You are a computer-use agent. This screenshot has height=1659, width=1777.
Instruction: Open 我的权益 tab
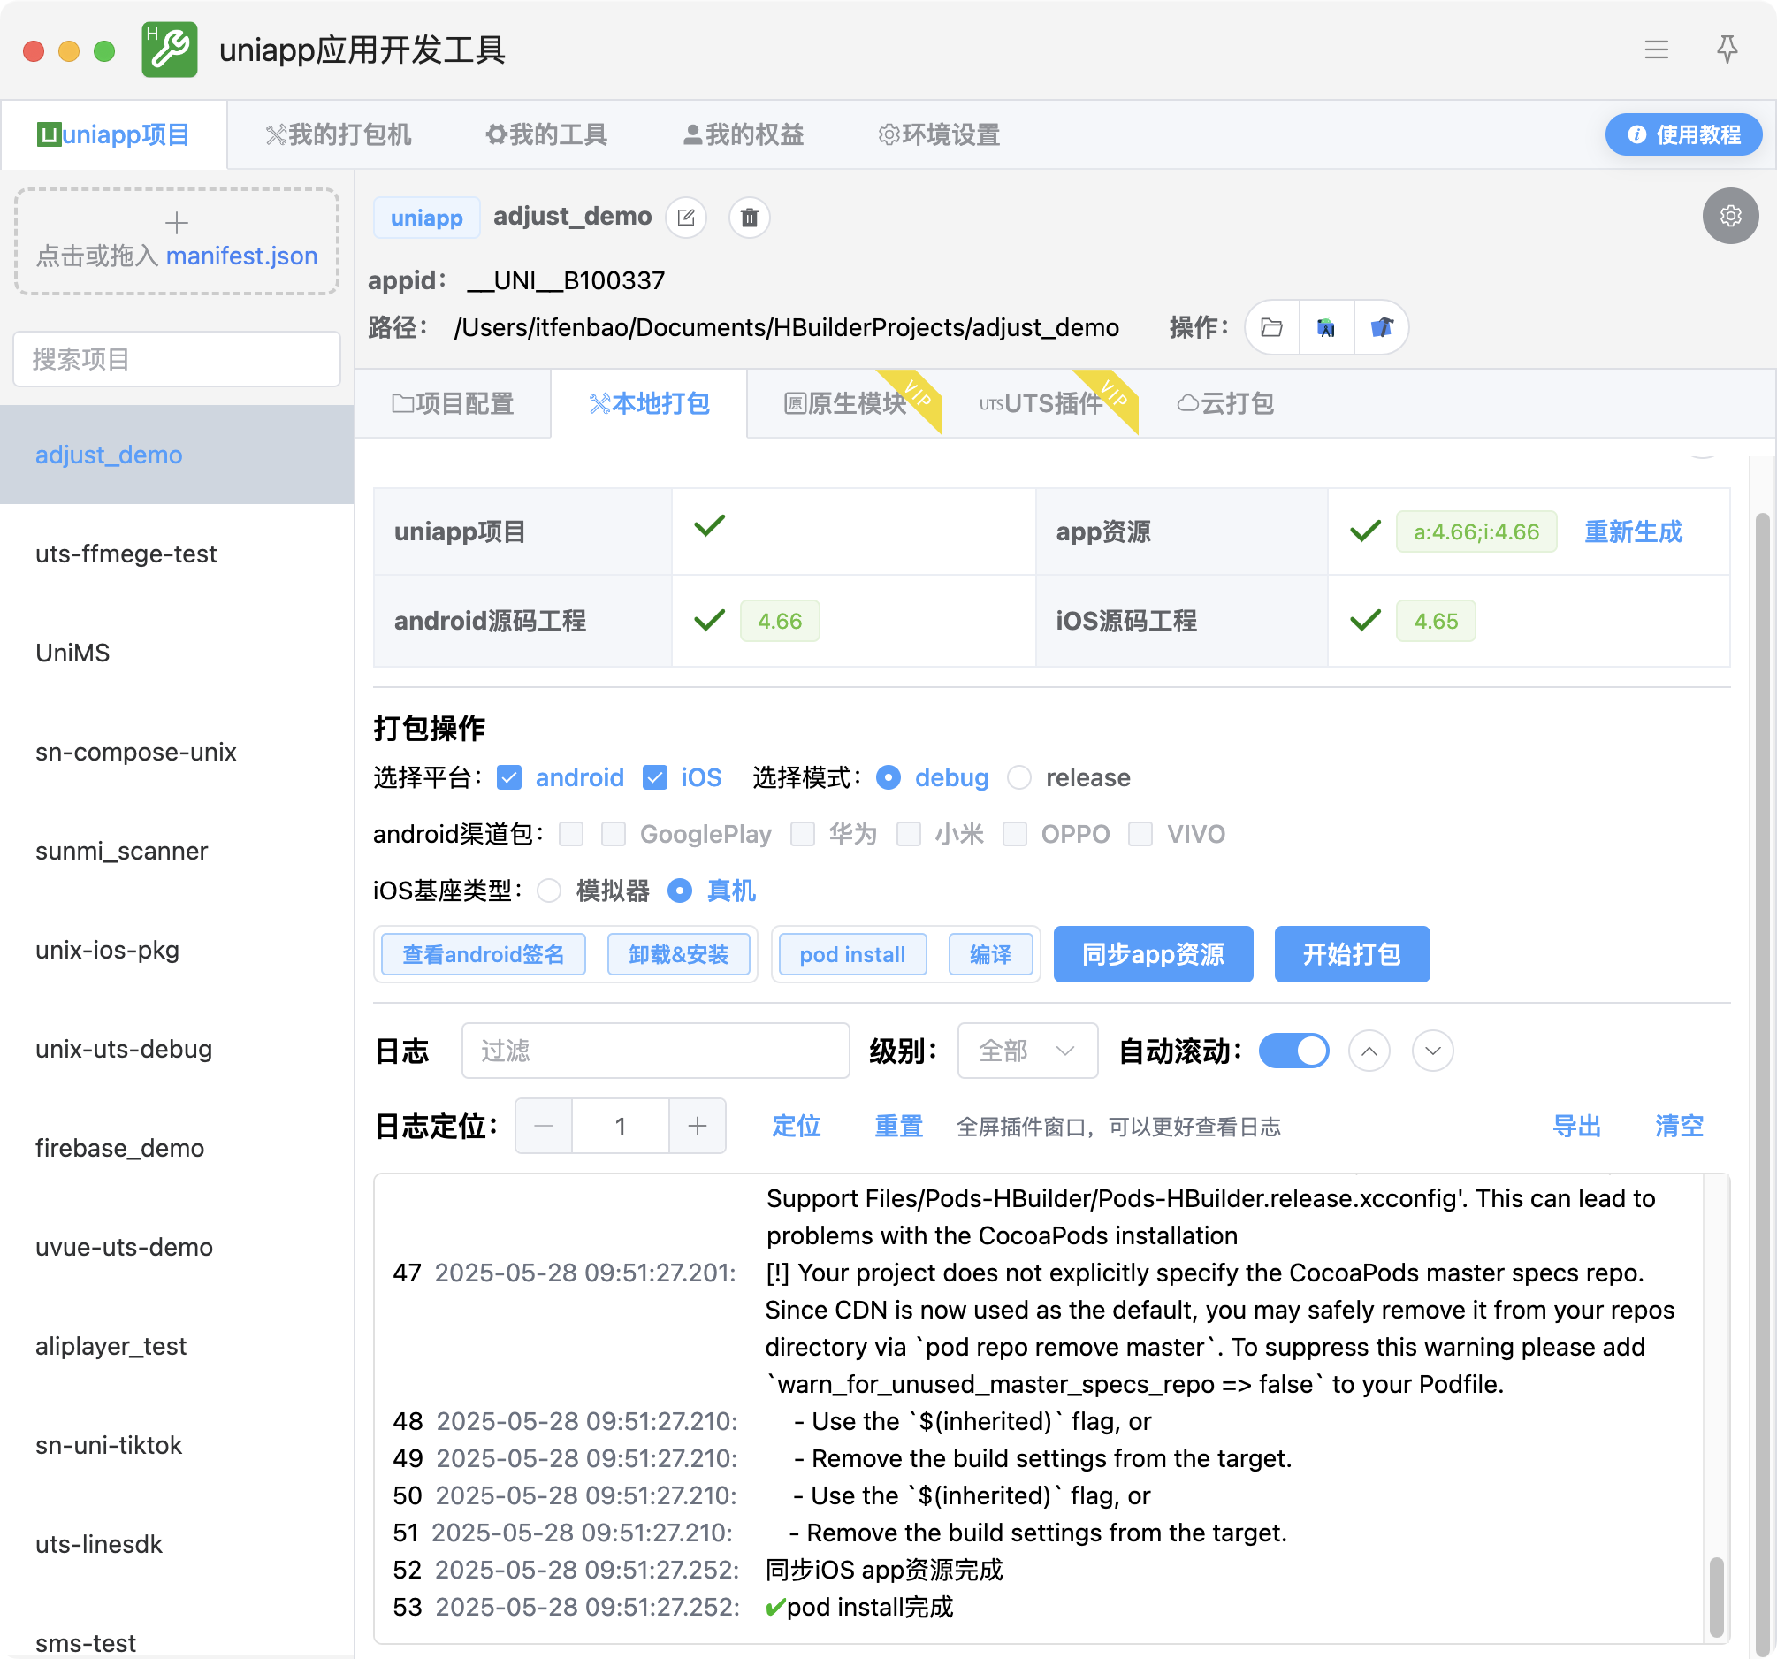click(x=743, y=134)
